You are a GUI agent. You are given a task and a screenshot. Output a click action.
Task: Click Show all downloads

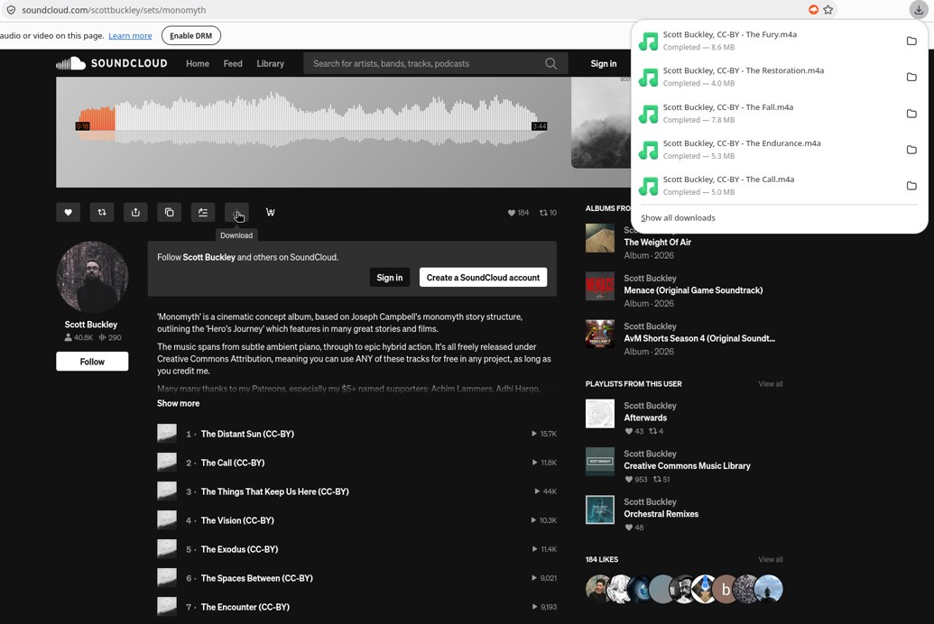click(x=678, y=218)
